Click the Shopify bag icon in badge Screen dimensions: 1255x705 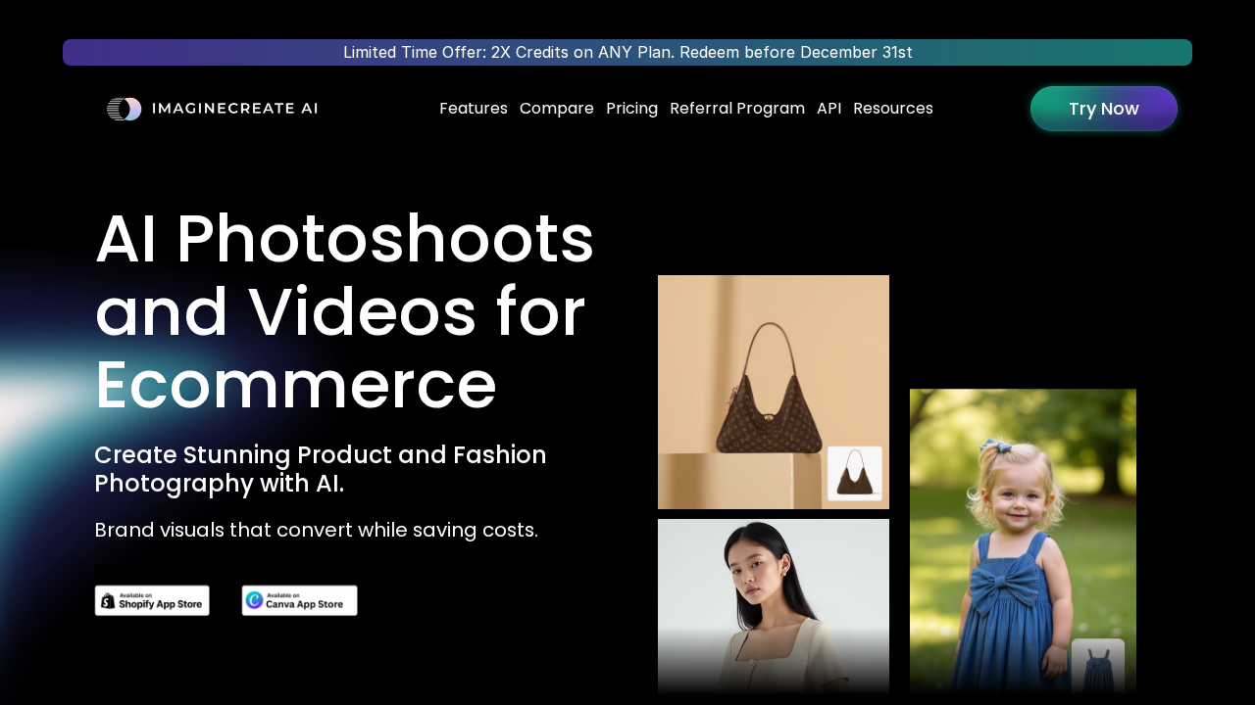coord(108,601)
